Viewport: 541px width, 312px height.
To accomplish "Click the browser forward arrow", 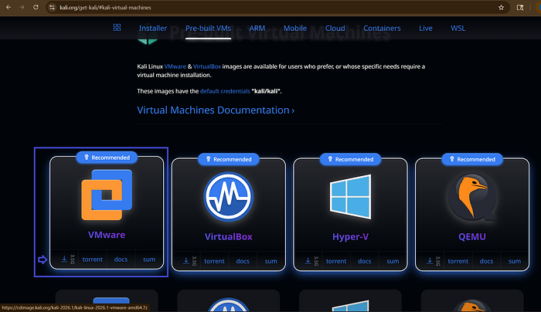I will click(22, 7).
